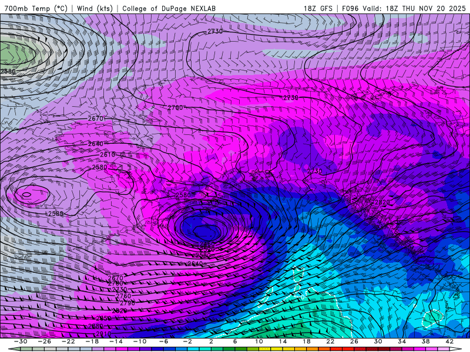Click the '18Z GFS' model run label
This screenshot has height=352, width=470.
click(x=318, y=9)
